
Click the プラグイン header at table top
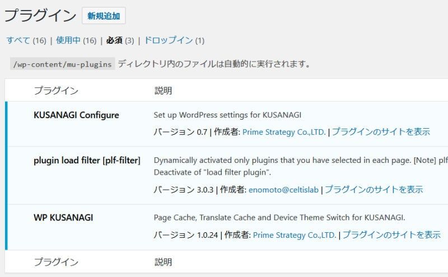point(55,90)
